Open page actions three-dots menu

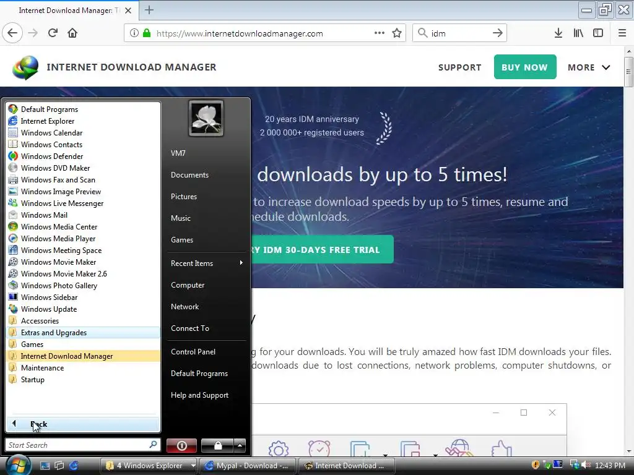(x=380, y=33)
